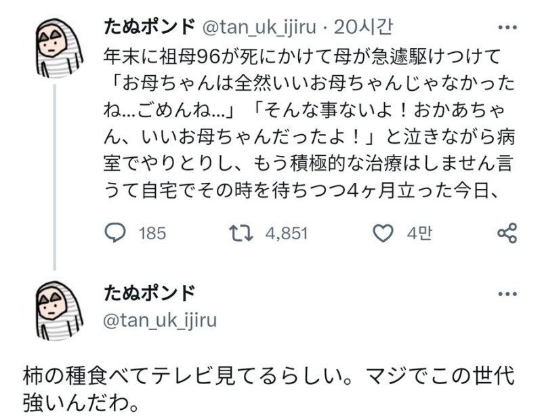Click second tweet's profile avatar
This screenshot has width=542, height=420.
[58, 310]
